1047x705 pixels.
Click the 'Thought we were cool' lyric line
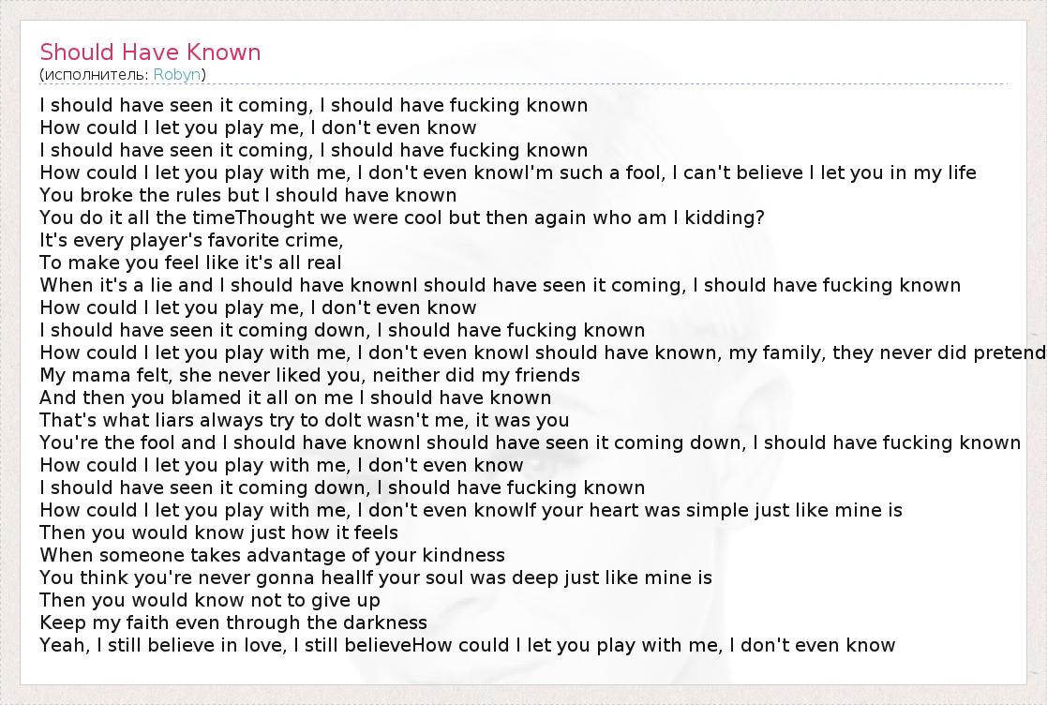(402, 217)
